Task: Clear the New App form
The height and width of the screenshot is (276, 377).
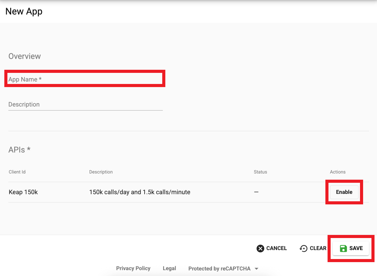Action: 313,248
